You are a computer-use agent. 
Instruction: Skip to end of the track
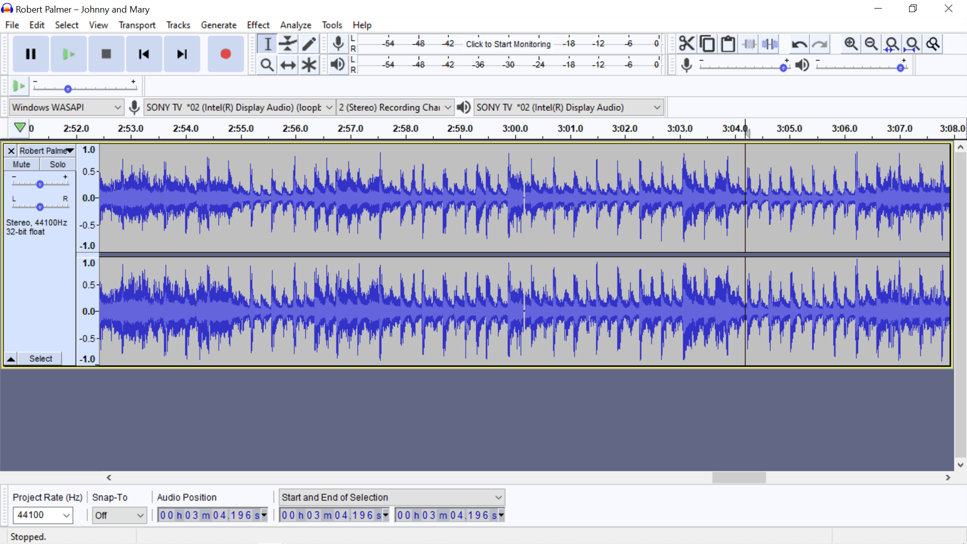click(182, 54)
